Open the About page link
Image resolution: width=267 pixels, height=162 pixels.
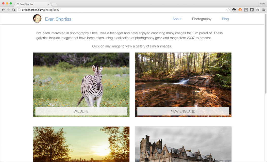point(177,19)
